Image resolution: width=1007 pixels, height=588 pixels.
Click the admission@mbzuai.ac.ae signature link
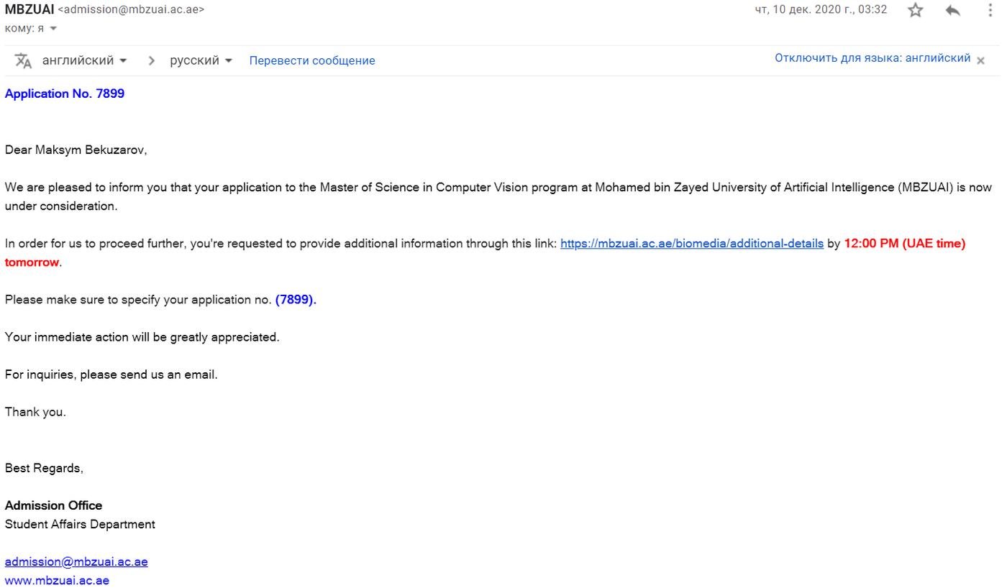click(x=76, y=561)
